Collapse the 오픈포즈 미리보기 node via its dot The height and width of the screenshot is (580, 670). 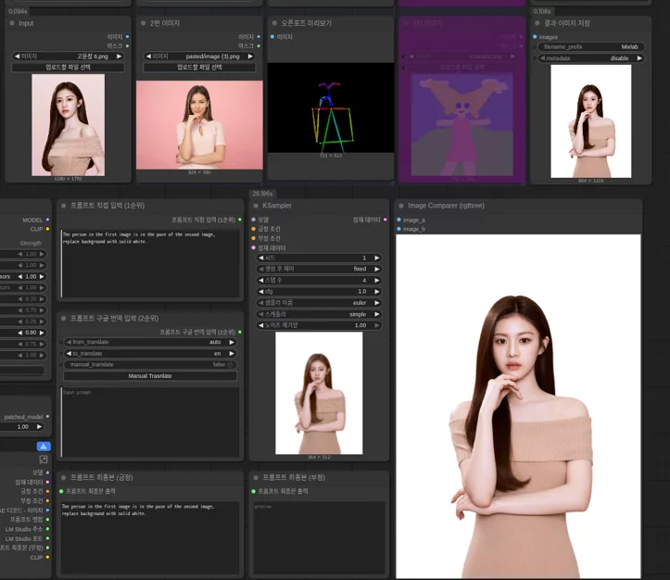pyautogui.click(x=274, y=23)
